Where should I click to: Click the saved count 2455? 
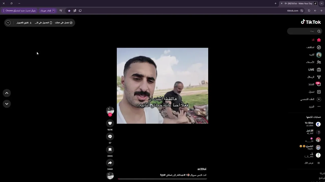tap(110, 156)
